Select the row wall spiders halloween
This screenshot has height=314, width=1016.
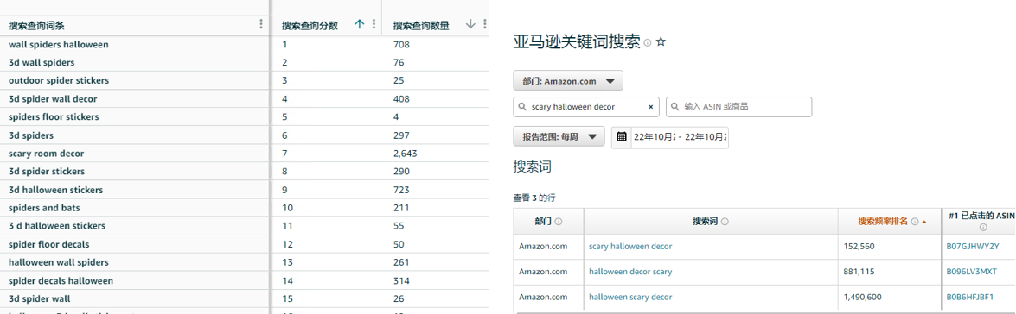pos(245,45)
